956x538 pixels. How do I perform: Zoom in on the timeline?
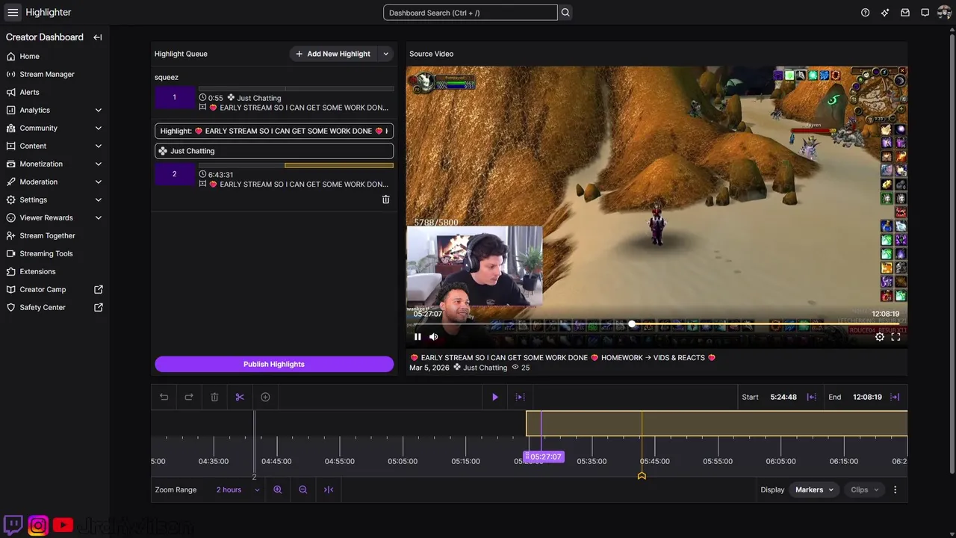coord(278,489)
